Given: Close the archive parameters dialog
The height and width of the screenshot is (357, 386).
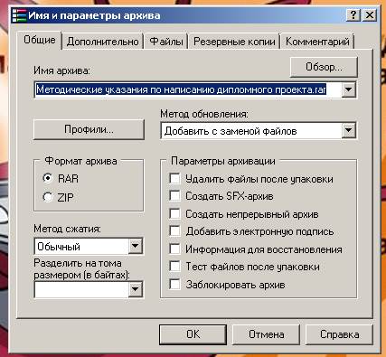Looking at the screenshot, I should [x=370, y=14].
